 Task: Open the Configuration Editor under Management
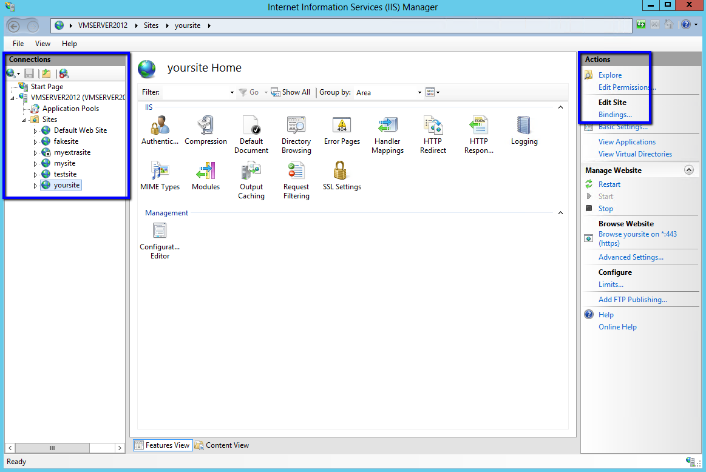(159, 231)
